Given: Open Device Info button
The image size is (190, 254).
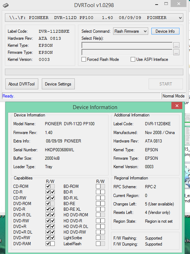Looking at the screenshot, I should coord(165,31).
